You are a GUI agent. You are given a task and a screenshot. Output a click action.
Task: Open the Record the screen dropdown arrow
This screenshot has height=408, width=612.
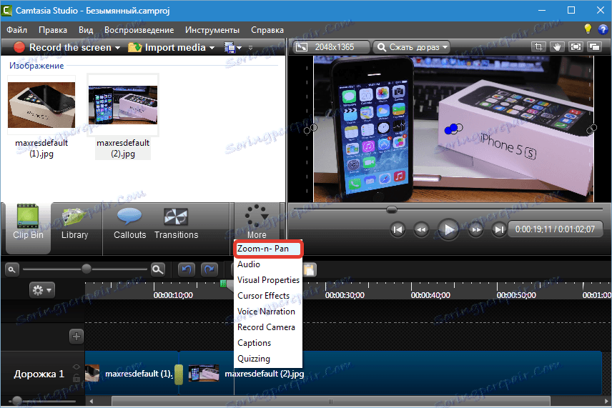click(x=117, y=48)
